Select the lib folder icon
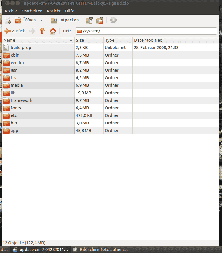 6,93
